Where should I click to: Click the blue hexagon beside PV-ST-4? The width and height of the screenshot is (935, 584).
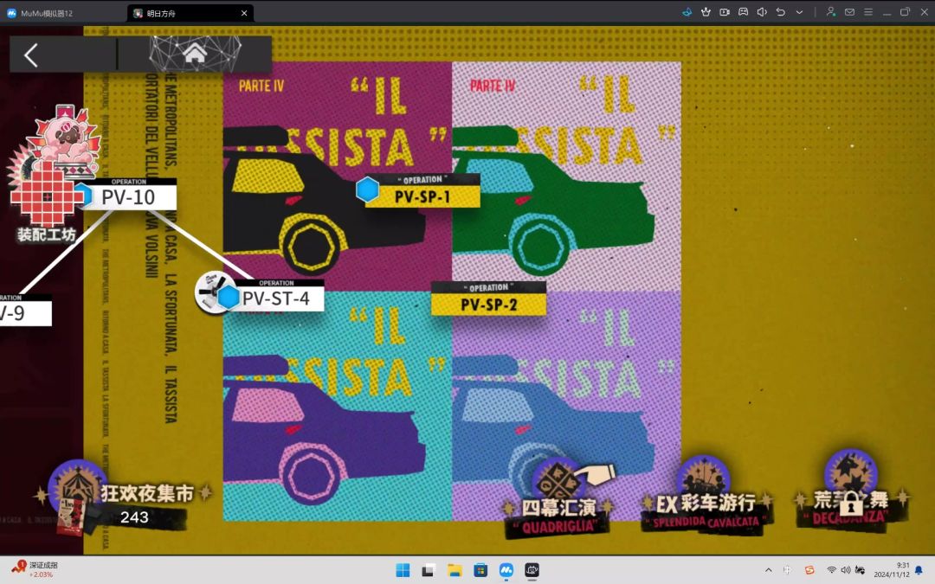coord(229,297)
